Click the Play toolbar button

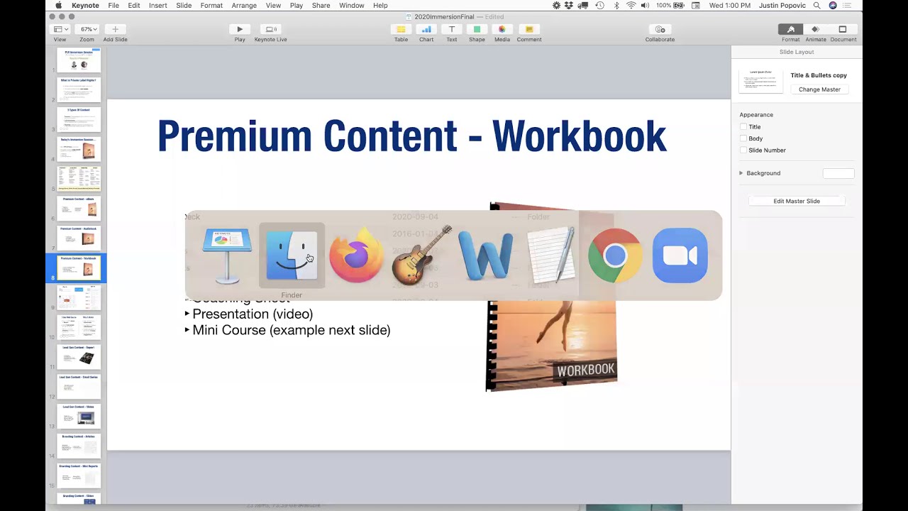point(240,29)
